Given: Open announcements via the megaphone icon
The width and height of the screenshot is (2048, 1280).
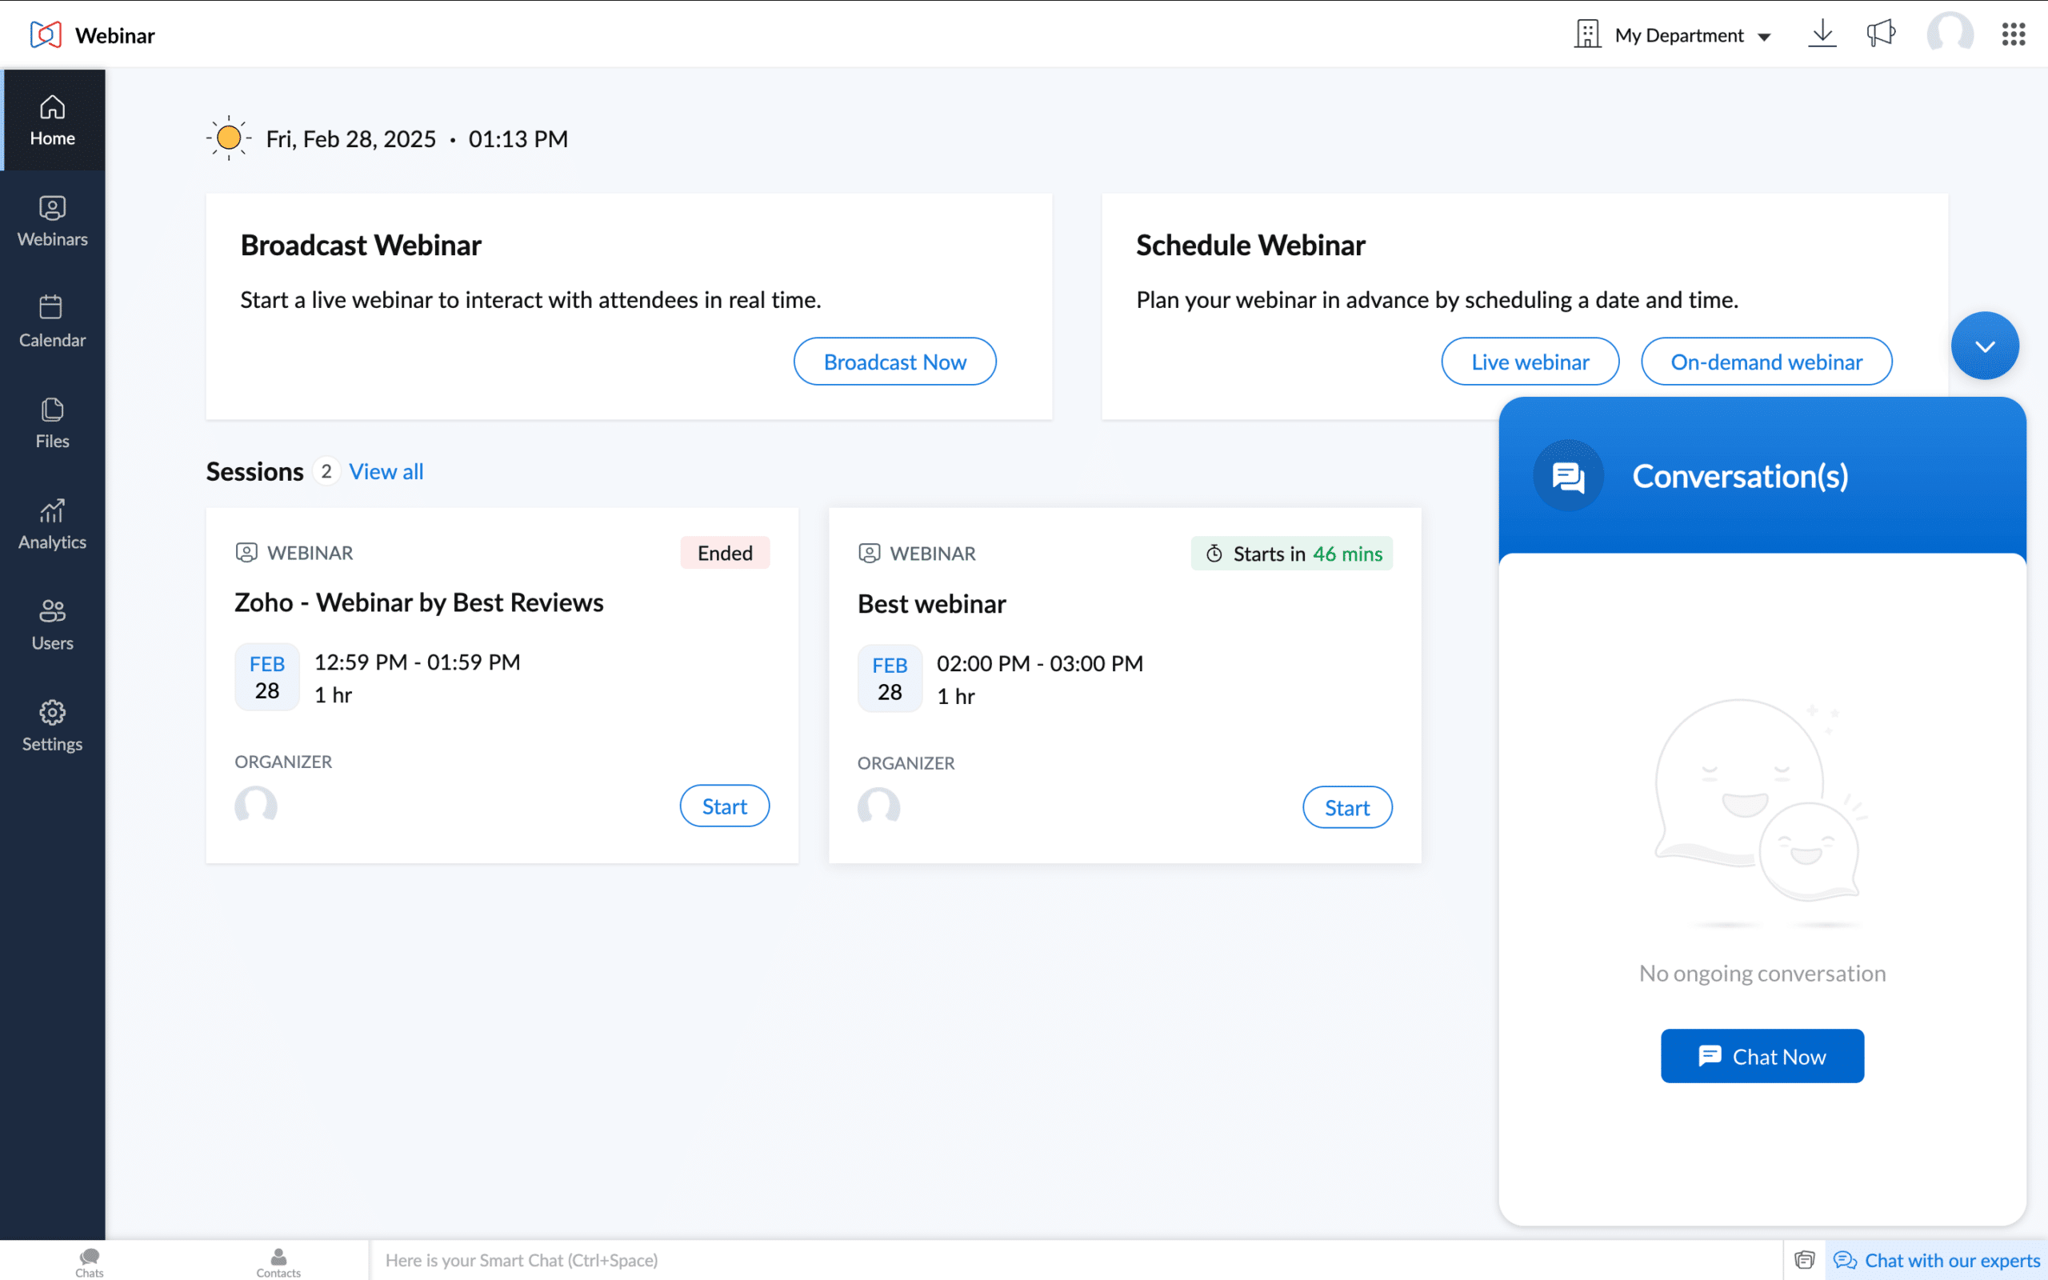Looking at the screenshot, I should 1881,34.
